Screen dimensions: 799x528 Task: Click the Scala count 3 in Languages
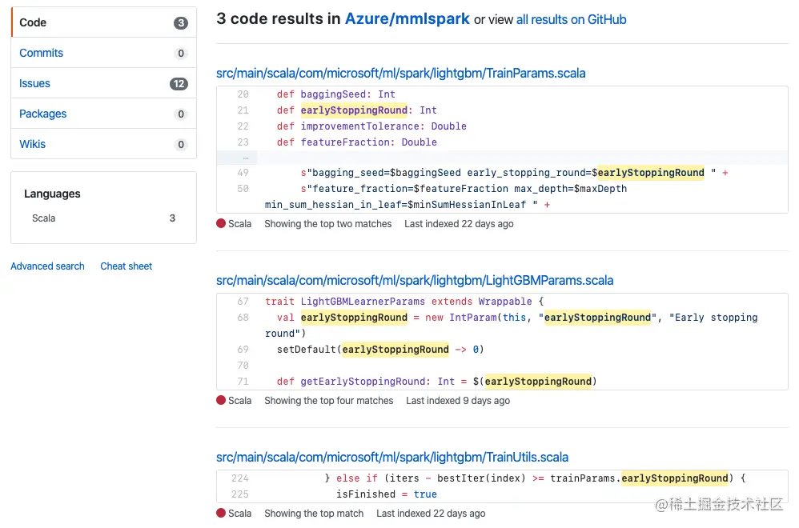(172, 218)
